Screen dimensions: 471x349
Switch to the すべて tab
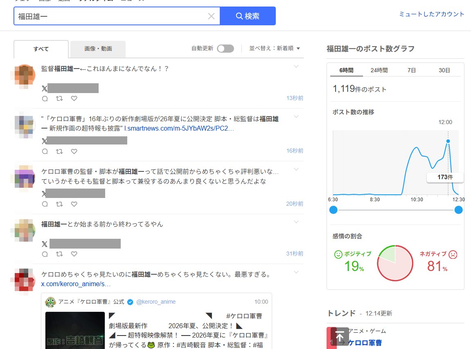tap(41, 49)
